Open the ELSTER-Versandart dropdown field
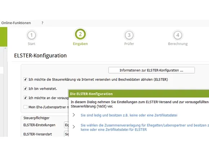Screen dimensions: 209x157 click(66, 134)
